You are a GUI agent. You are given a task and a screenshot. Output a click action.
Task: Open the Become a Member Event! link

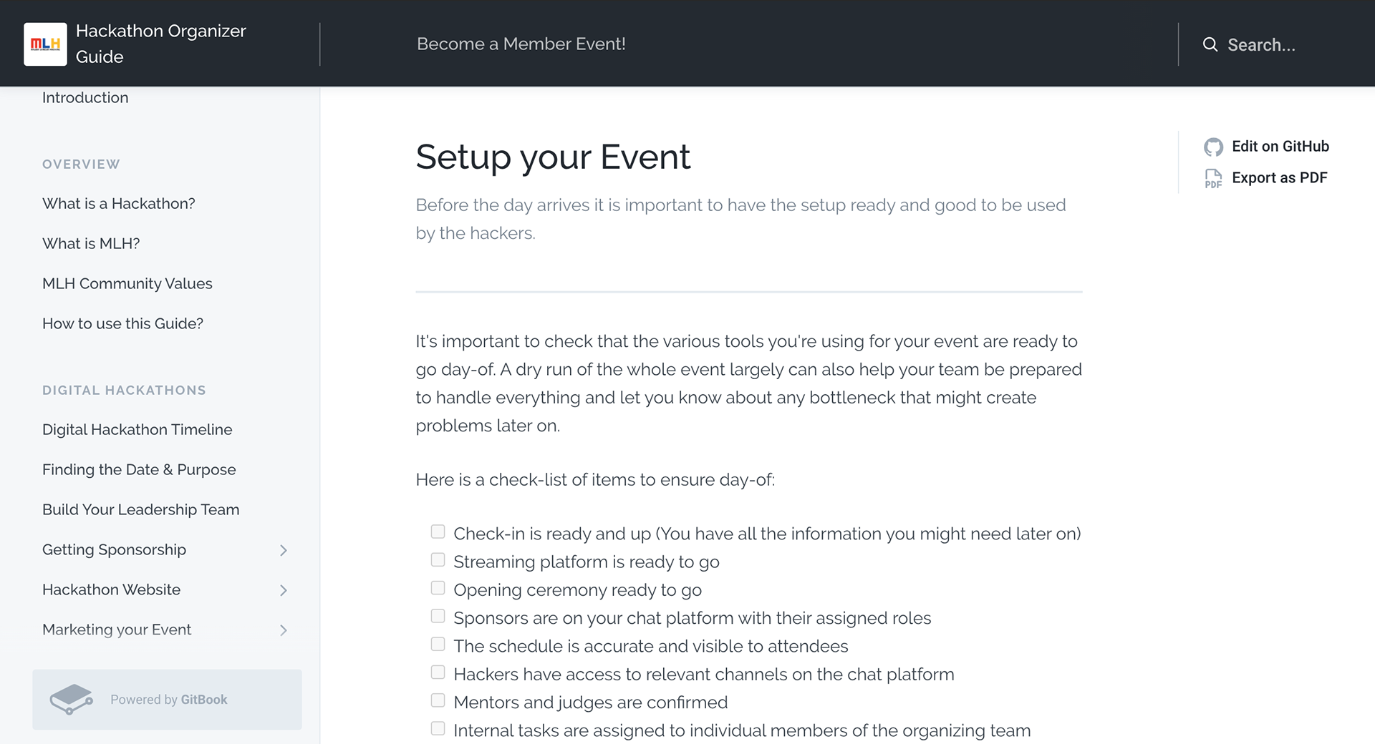click(521, 44)
